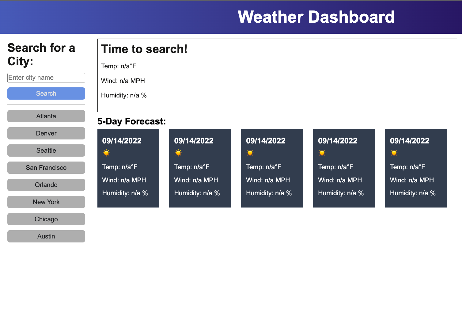Image resolution: width=462 pixels, height=320 pixels.
Task: Click the Austin city button
Action: pyautogui.click(x=46, y=236)
